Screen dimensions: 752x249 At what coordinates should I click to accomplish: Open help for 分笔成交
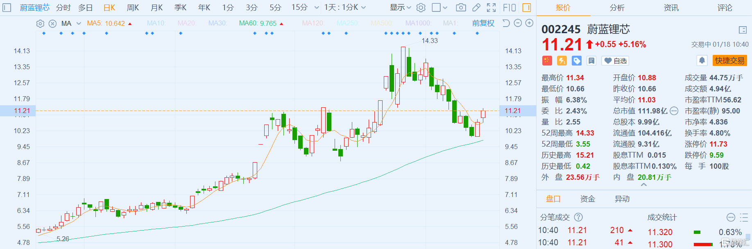[x=578, y=217]
